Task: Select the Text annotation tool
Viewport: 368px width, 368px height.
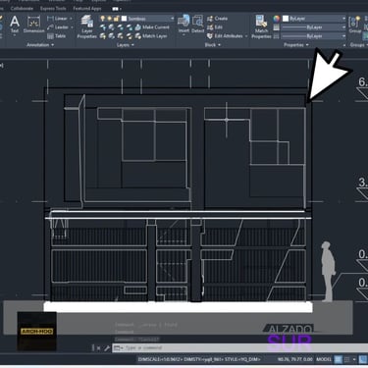Action: [15, 25]
